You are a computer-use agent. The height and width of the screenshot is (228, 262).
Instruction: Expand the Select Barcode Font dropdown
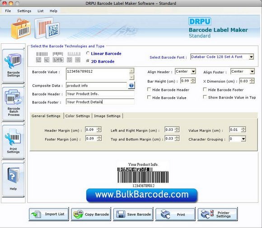click(251, 57)
